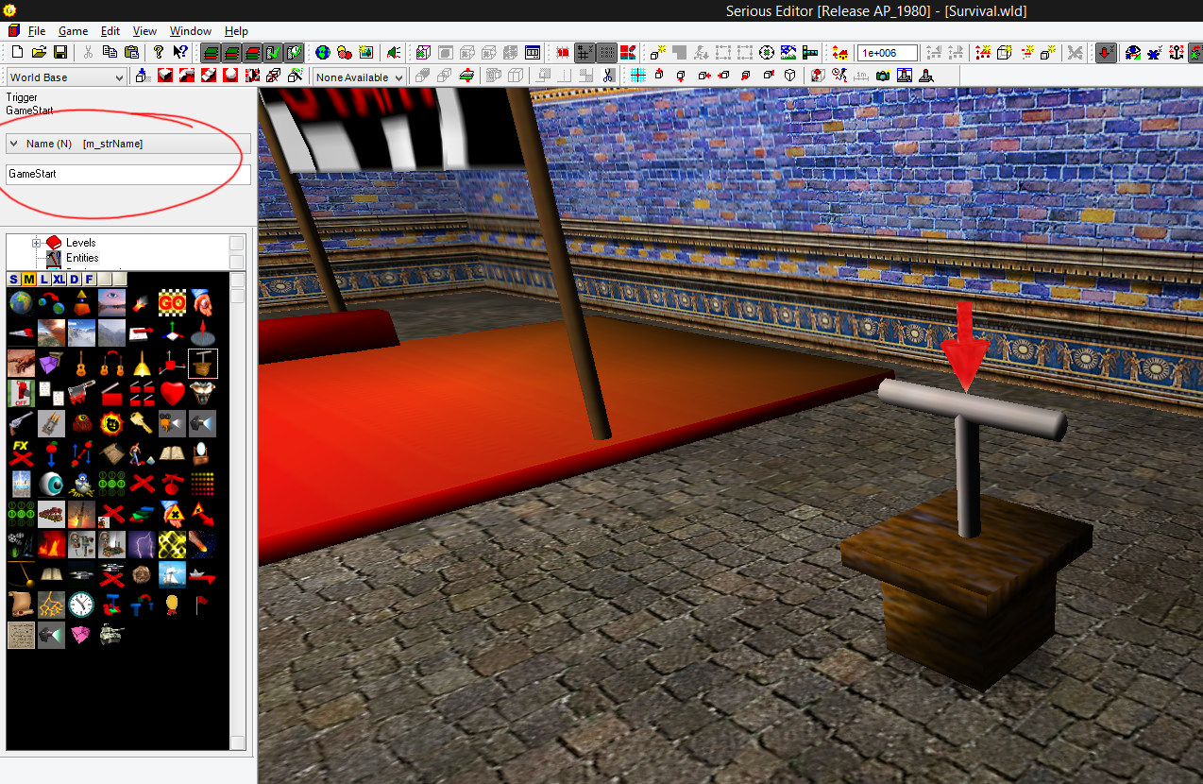Toggle the D browser filter button
The image size is (1203, 784).
(74, 279)
